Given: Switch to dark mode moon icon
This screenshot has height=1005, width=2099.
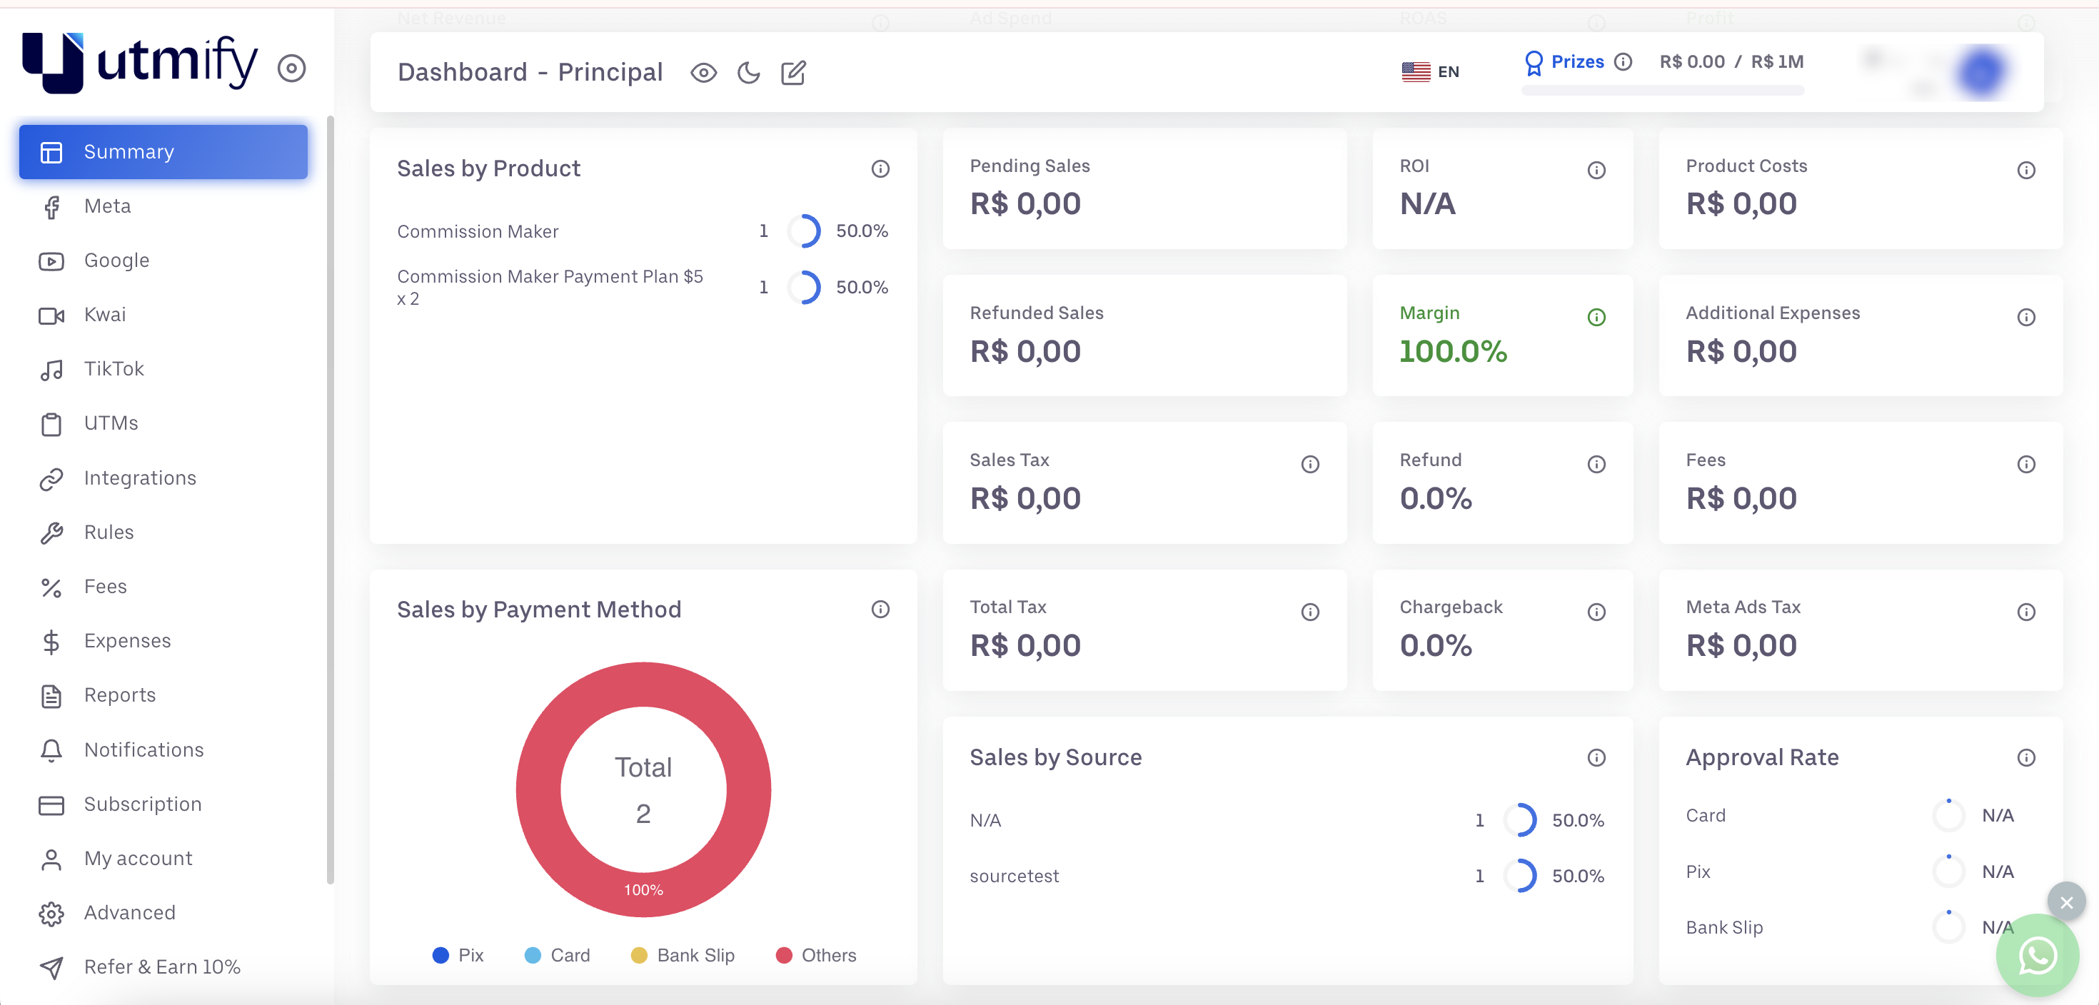Looking at the screenshot, I should point(748,74).
